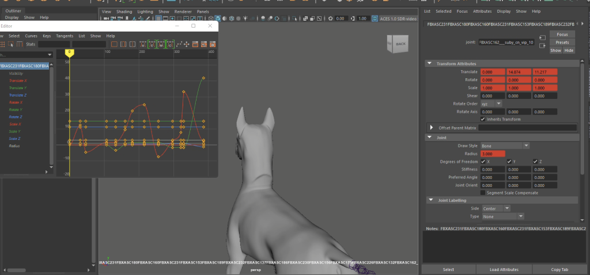The height and width of the screenshot is (275, 590).
Task: Open the Rotate Order dropdown
Action: 490,104
